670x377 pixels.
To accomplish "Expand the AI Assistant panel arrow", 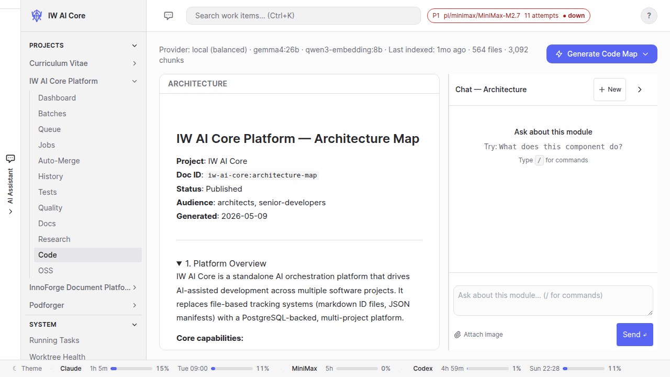I will 10,212.
